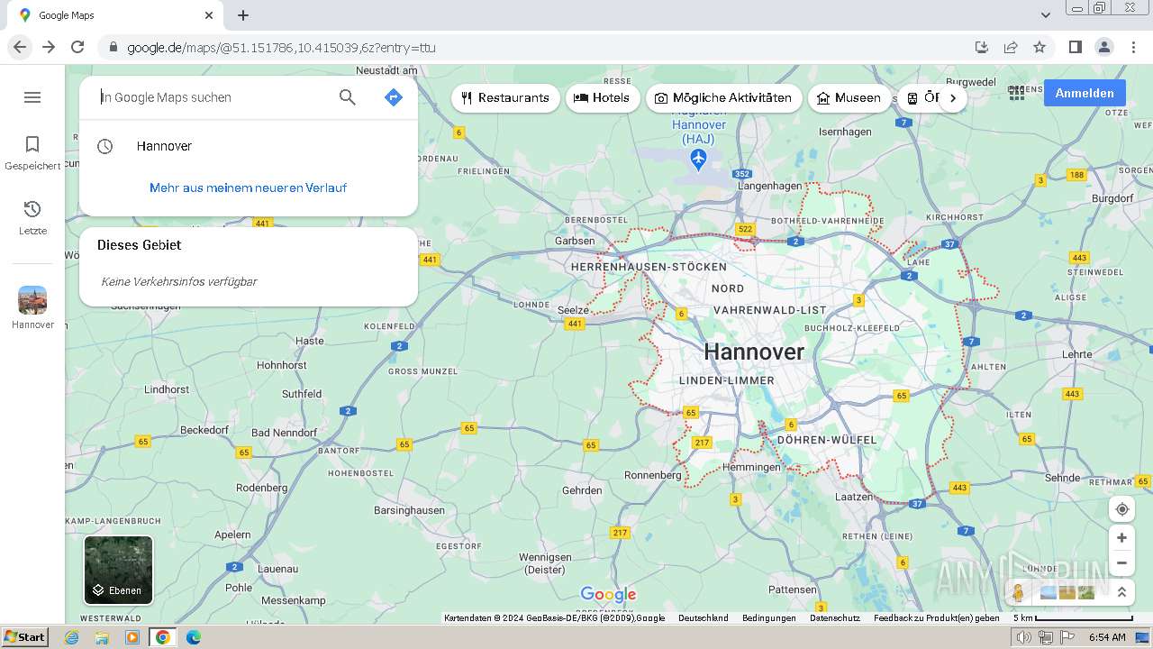Install Google Maps app icon in address bar
1153x649 pixels.
click(982, 47)
